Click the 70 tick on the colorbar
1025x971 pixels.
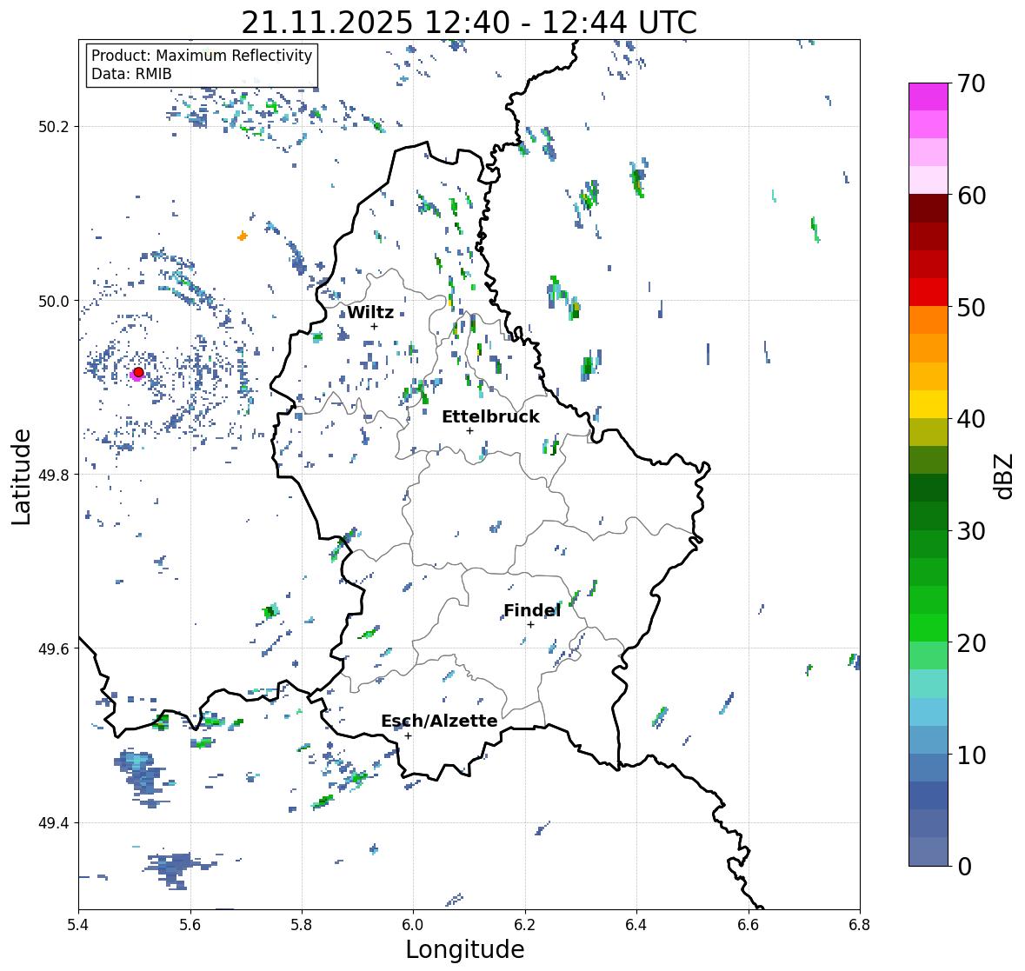971,83
